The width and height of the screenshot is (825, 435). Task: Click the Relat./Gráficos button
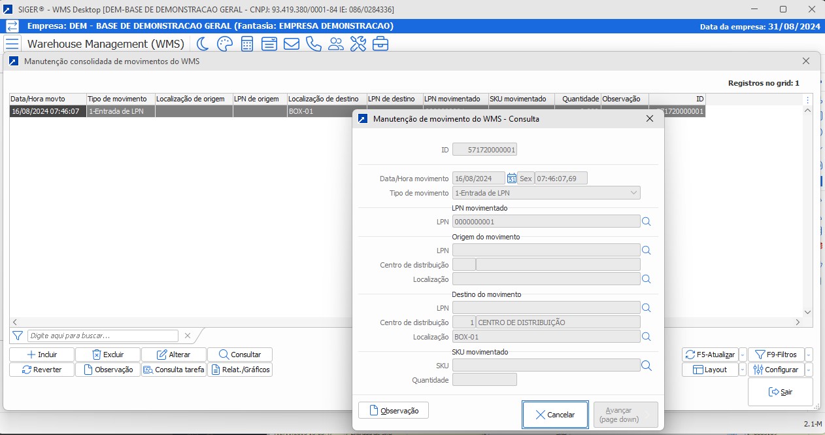click(x=240, y=370)
